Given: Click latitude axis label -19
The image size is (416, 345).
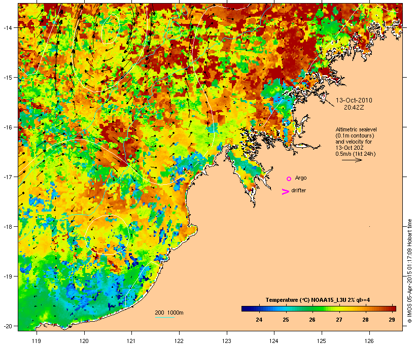Looking at the screenshot, I should coord(8,277).
